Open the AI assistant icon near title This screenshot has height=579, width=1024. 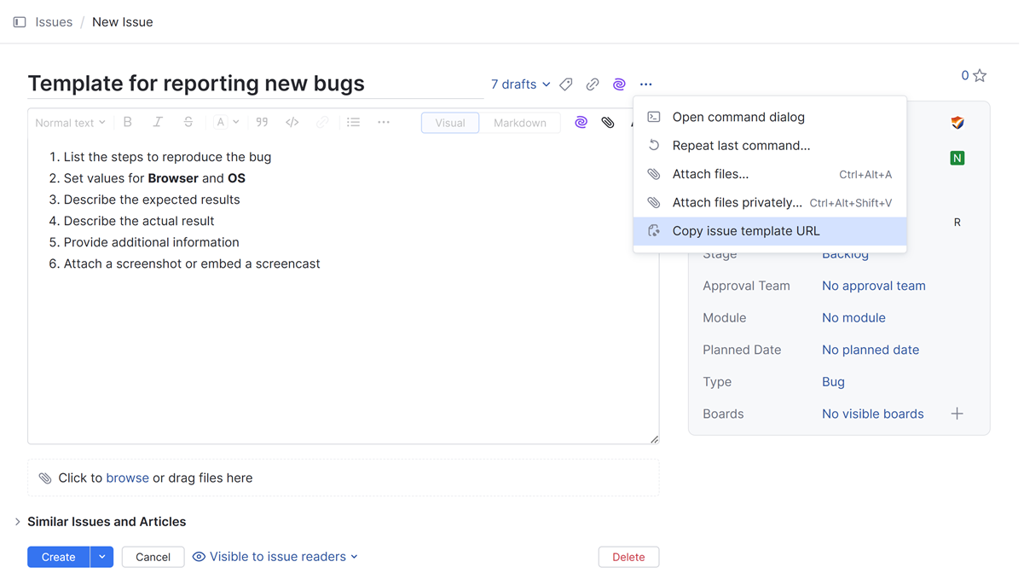point(619,84)
